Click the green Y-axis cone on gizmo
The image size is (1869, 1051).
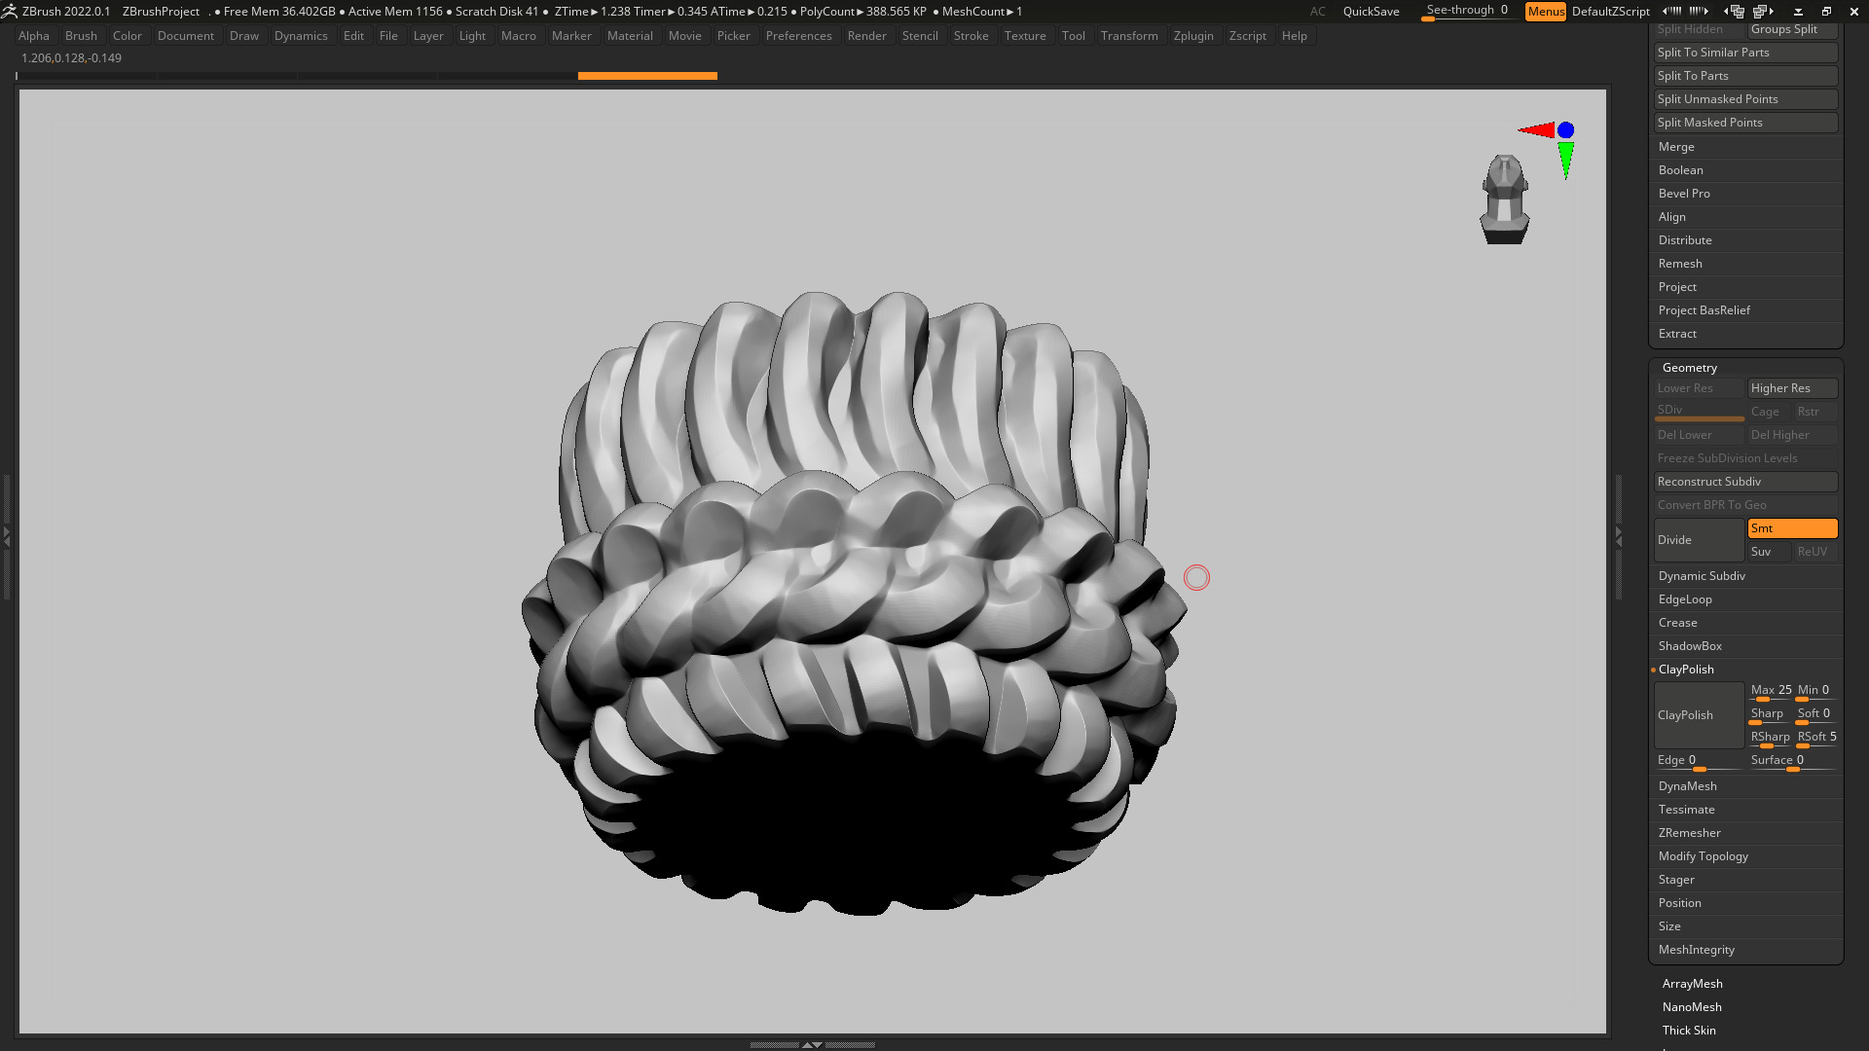(1566, 161)
